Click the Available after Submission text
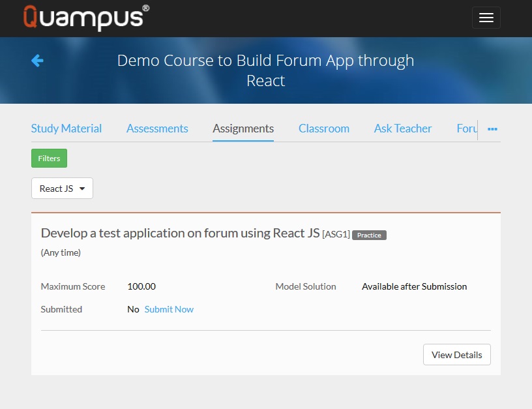Screen dimensions: 532x409 (x=414, y=286)
